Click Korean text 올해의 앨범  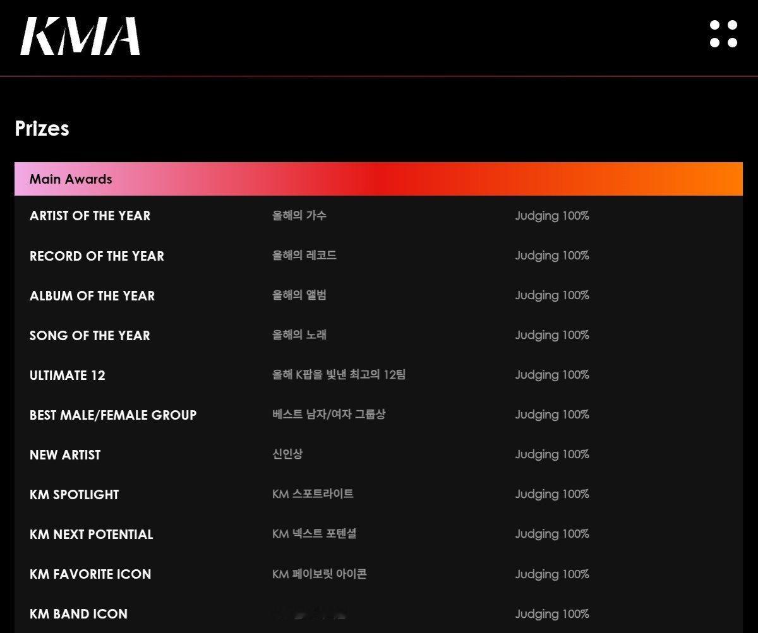click(x=299, y=295)
